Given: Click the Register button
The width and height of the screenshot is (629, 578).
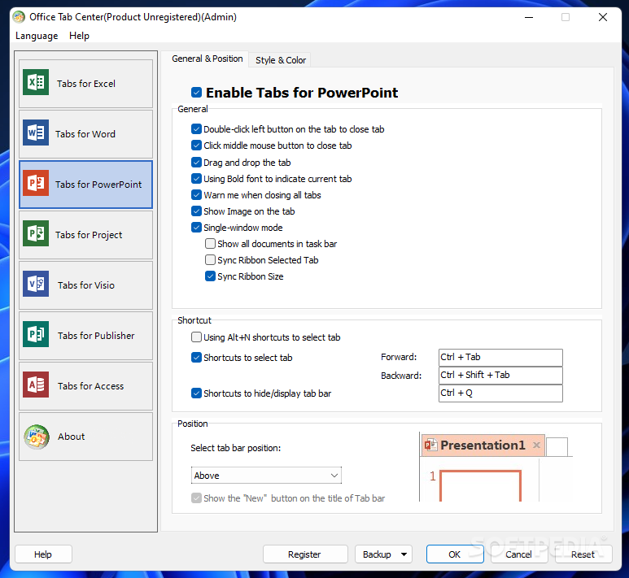Looking at the screenshot, I should click(x=304, y=554).
